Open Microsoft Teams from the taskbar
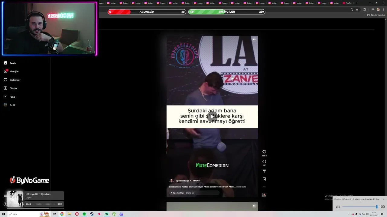Screen dimensions: 387x217 (x=121, y=214)
